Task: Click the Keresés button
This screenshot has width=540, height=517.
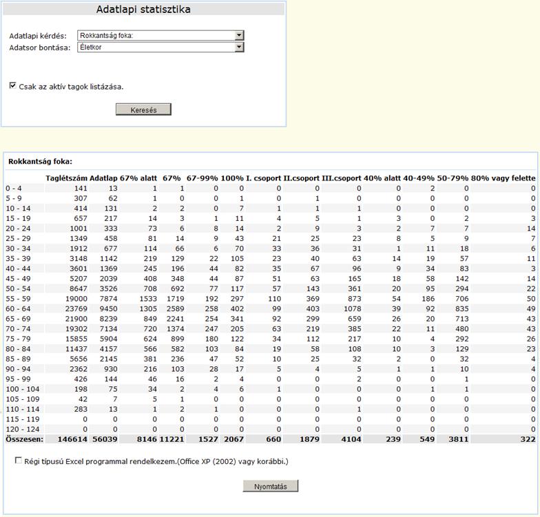Action: 143,110
